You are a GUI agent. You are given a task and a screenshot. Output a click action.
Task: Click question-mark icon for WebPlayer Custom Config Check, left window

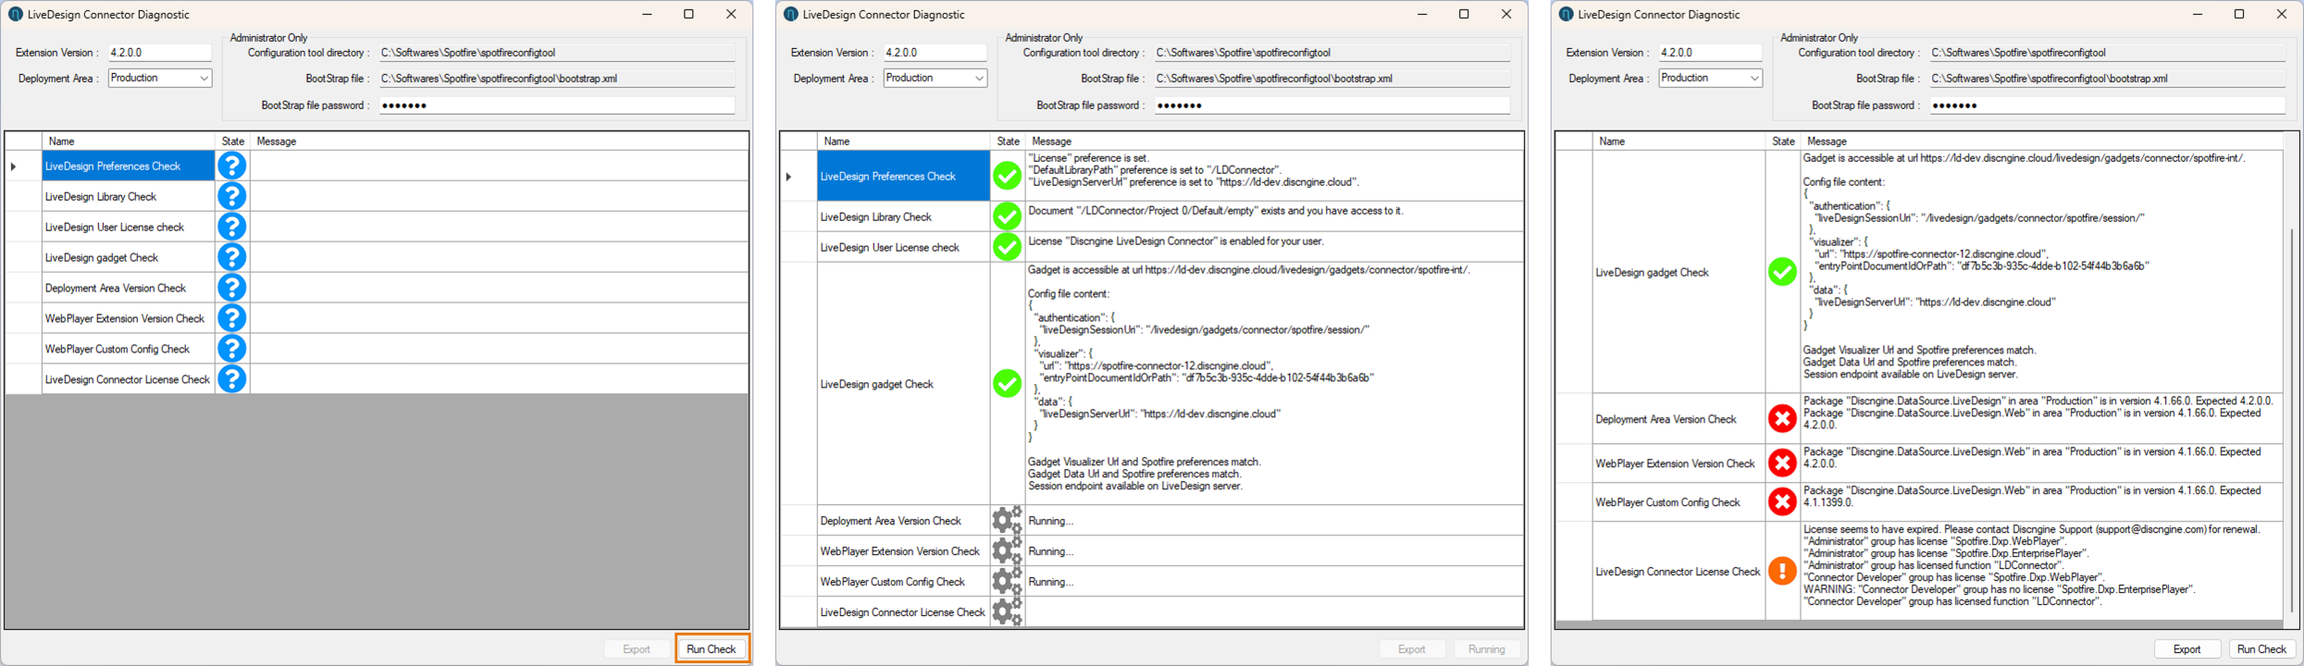point(232,349)
